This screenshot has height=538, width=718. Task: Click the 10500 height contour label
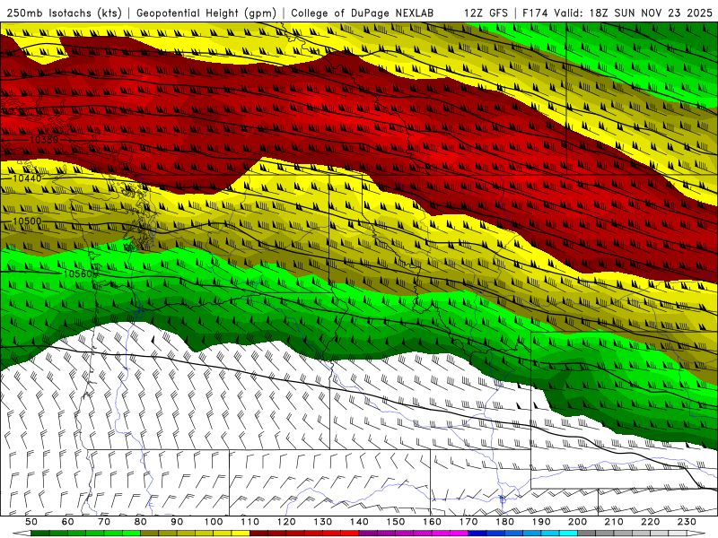[27, 221]
